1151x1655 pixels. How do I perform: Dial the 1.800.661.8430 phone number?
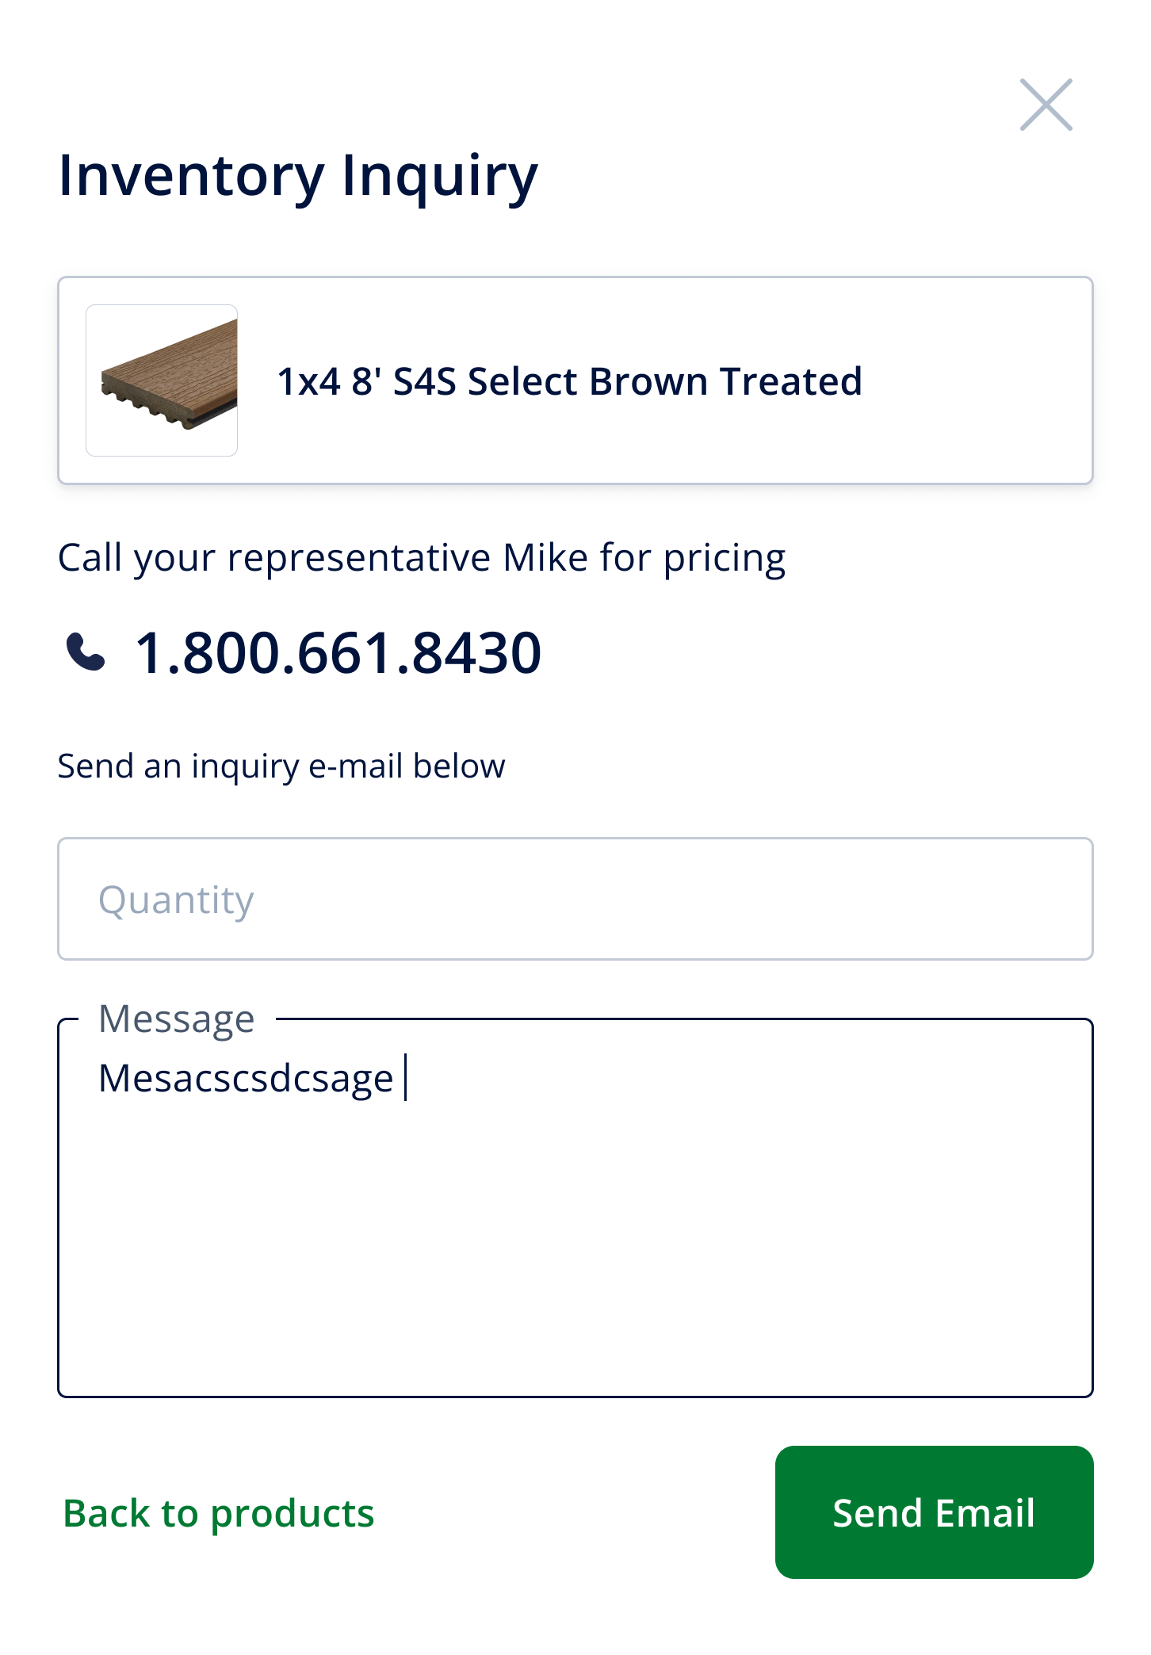tap(338, 652)
